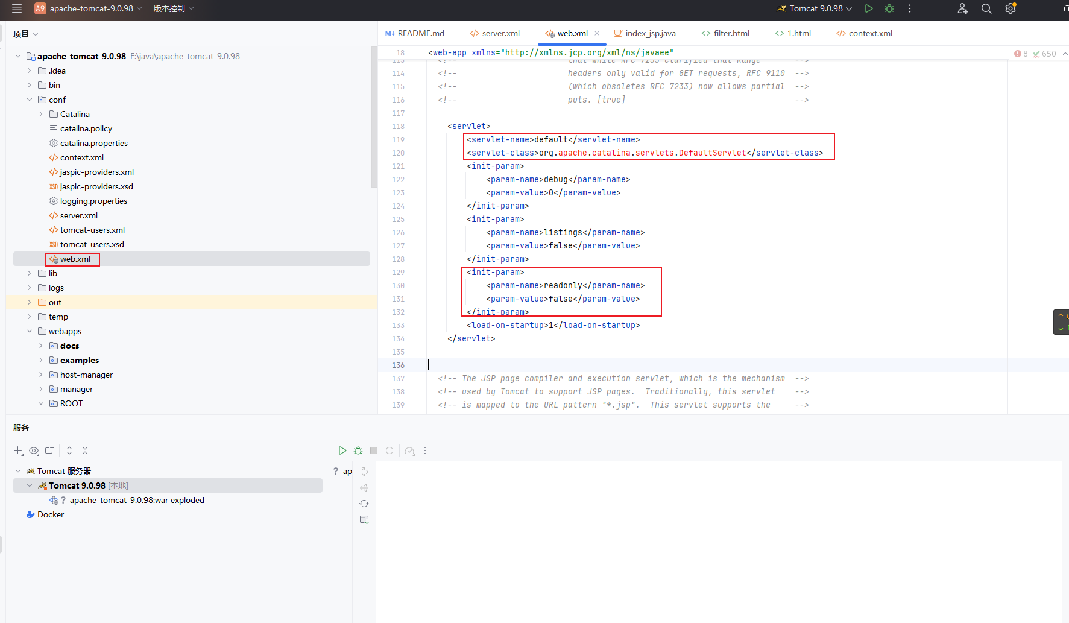Close the web.xml editor tab

(x=597, y=33)
